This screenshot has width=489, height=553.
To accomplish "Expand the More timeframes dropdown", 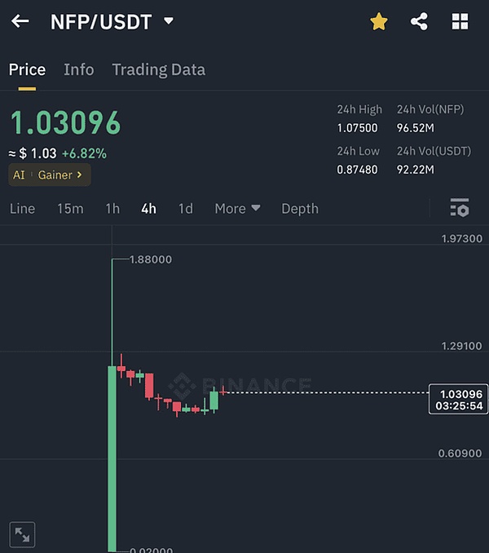I will 237,209.
